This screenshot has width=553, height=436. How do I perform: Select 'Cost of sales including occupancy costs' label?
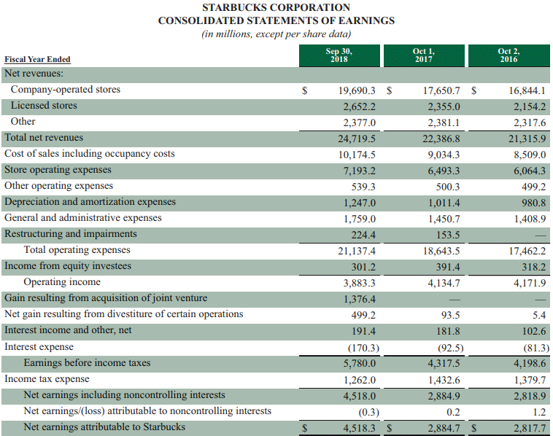pyautogui.click(x=90, y=154)
